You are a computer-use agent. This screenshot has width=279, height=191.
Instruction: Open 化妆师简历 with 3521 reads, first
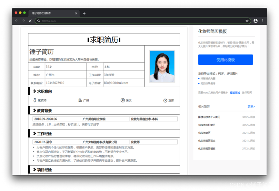click(x=204, y=133)
